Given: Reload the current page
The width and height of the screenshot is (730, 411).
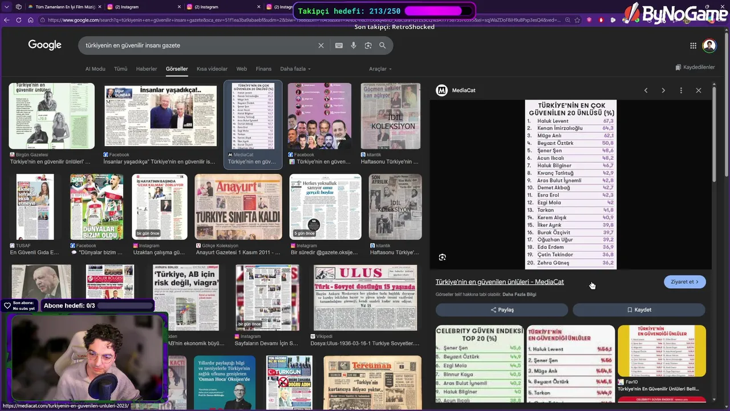Looking at the screenshot, I should (x=19, y=20).
